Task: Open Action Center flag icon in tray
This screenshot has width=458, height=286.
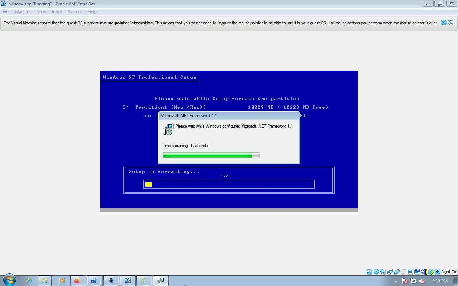Action: pyautogui.click(x=405, y=281)
